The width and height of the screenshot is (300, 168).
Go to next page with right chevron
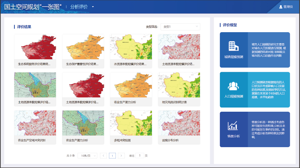[x=121, y=156]
